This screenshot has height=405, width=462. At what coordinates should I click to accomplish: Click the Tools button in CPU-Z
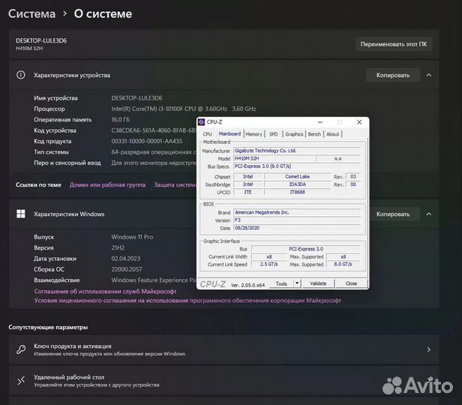281,283
